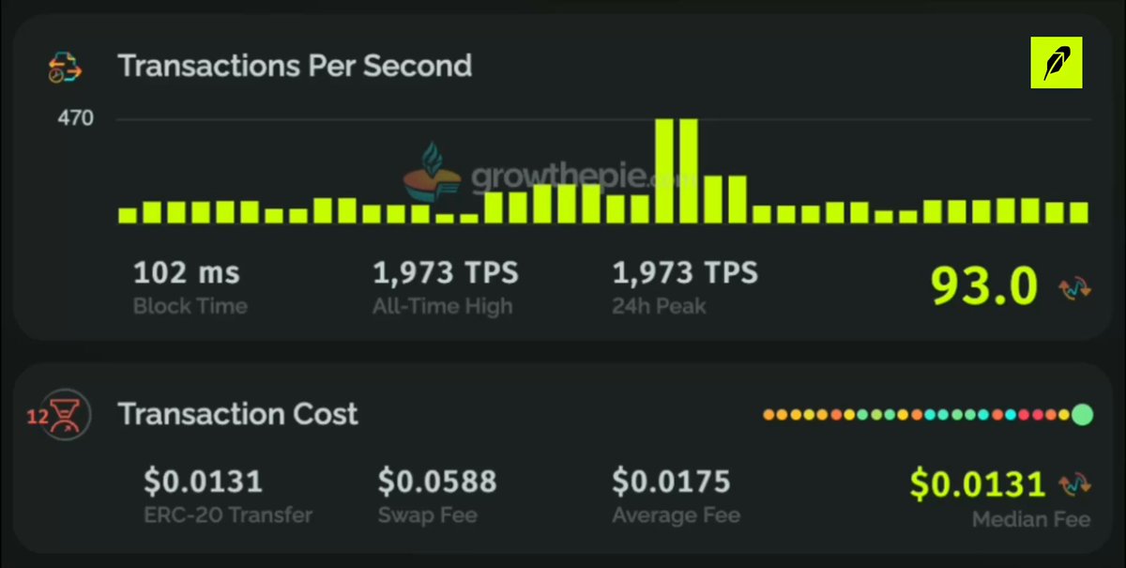The image size is (1126, 568).
Task: Select the Swap Fee value
Action: click(x=437, y=483)
